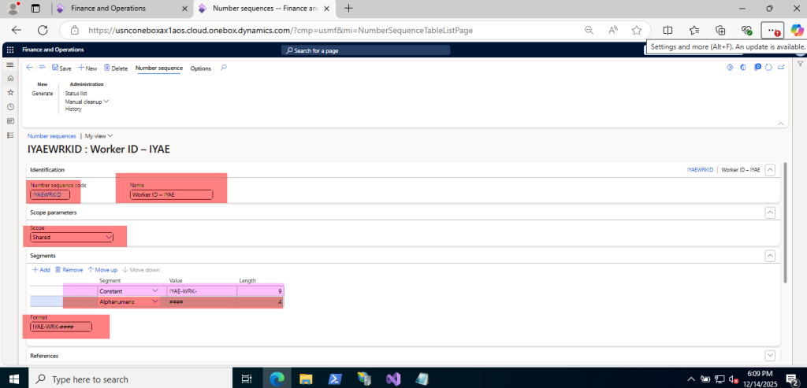Open the Dynamics app launcher waffle icon
The width and height of the screenshot is (807, 388).
point(10,50)
